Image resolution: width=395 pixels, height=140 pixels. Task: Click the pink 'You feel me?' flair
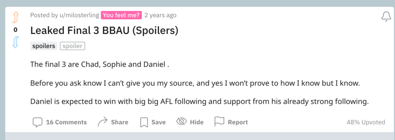tap(122, 15)
